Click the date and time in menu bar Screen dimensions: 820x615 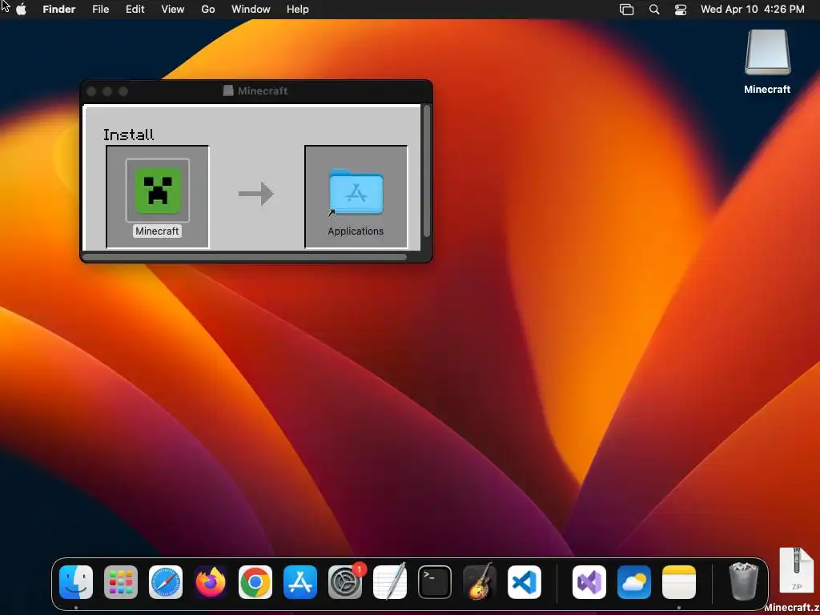753,10
